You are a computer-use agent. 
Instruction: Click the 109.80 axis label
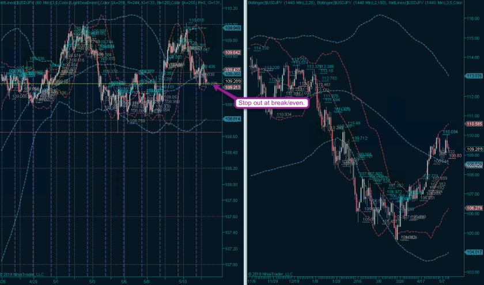tap(232, 40)
